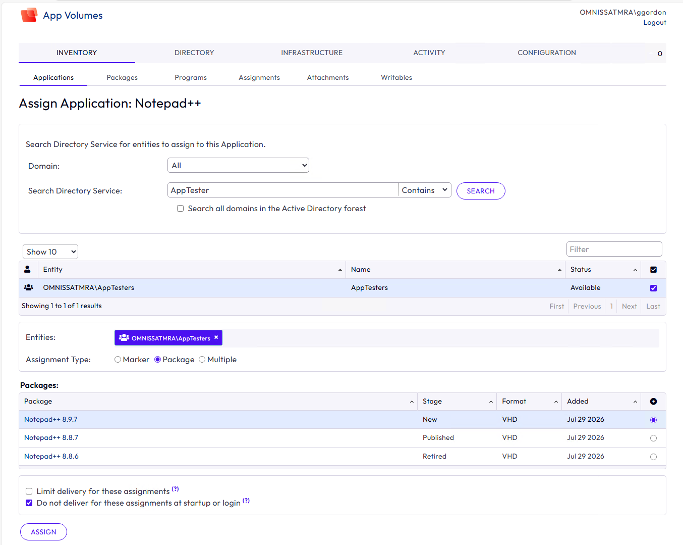Click the group icon in the AppTesters row
683x545 pixels.
[29, 287]
